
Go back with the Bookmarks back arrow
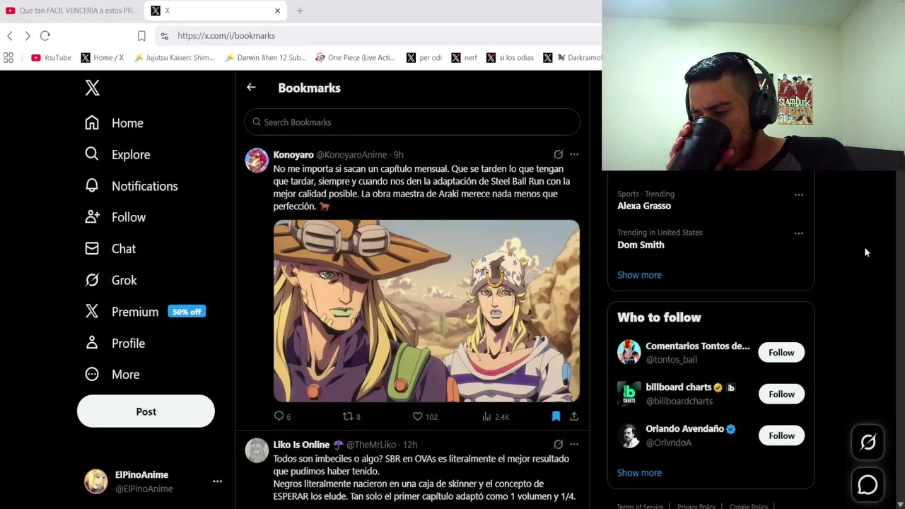(251, 87)
